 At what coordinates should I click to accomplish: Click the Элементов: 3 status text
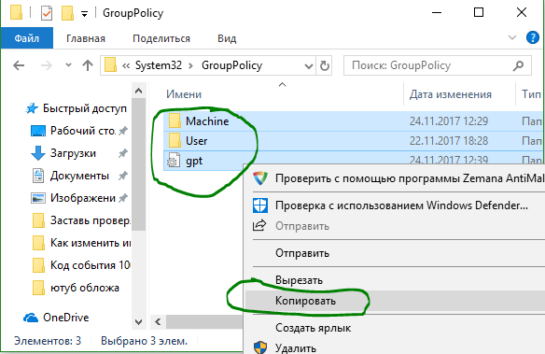(48, 341)
